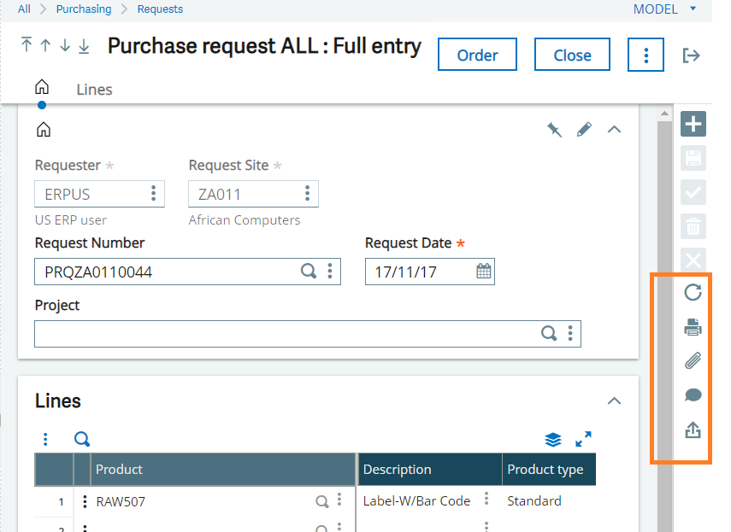Open the MODEL dropdown menu
Screen dimensions: 731x532
(665, 9)
